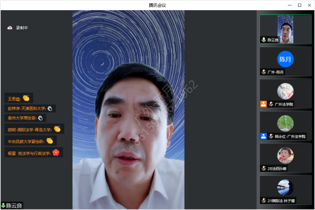The image size is (315, 210).
Task: Click the green mic icon in 陈云良 thumbnail
Action: [264, 40]
